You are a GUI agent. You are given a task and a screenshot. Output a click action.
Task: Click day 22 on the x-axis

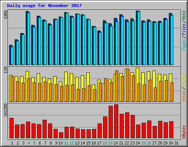pyautogui.click(x=127, y=143)
